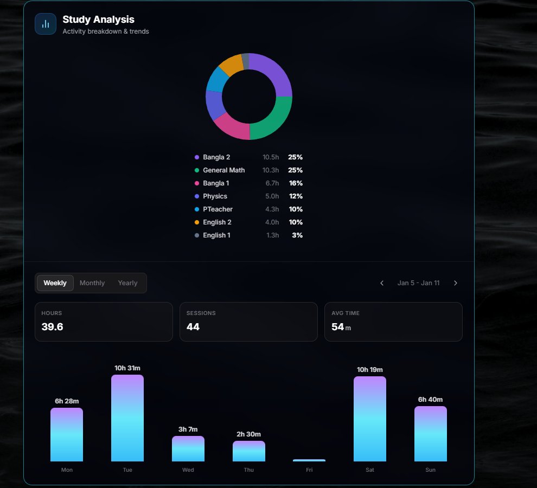Click the Saturday bar in the chart

(370, 419)
